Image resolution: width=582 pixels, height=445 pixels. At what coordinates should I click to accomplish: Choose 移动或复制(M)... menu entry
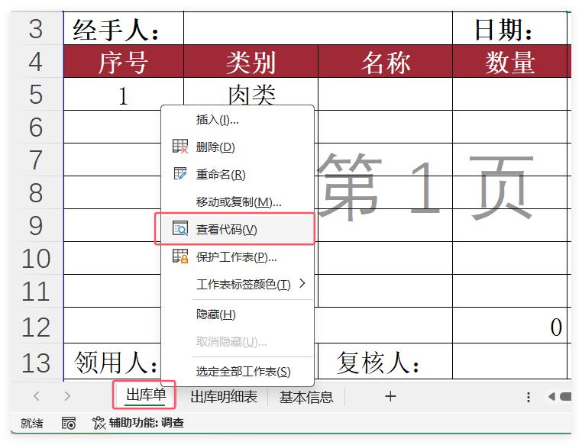(238, 202)
